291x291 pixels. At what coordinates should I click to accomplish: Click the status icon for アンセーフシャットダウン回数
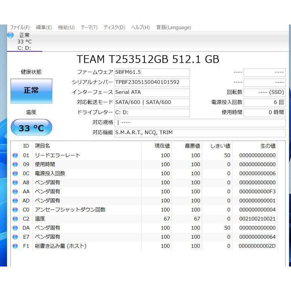15,209
